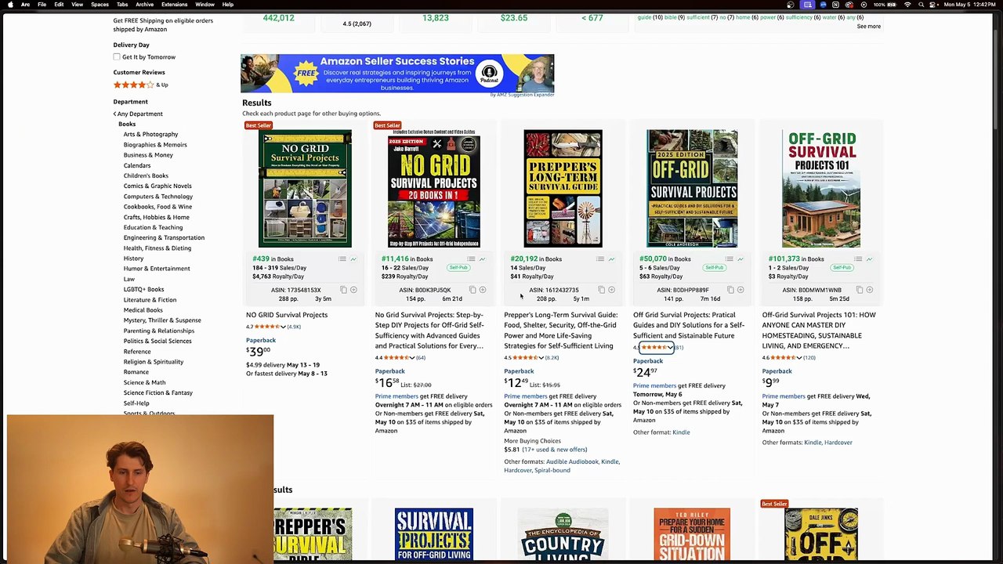Click the screen recording icon in the menu bar
This screenshot has width=1003, height=564.
pyautogui.click(x=808, y=5)
